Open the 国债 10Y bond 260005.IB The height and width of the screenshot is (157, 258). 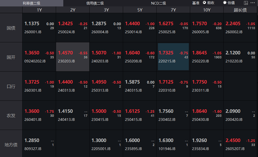(207, 28)
